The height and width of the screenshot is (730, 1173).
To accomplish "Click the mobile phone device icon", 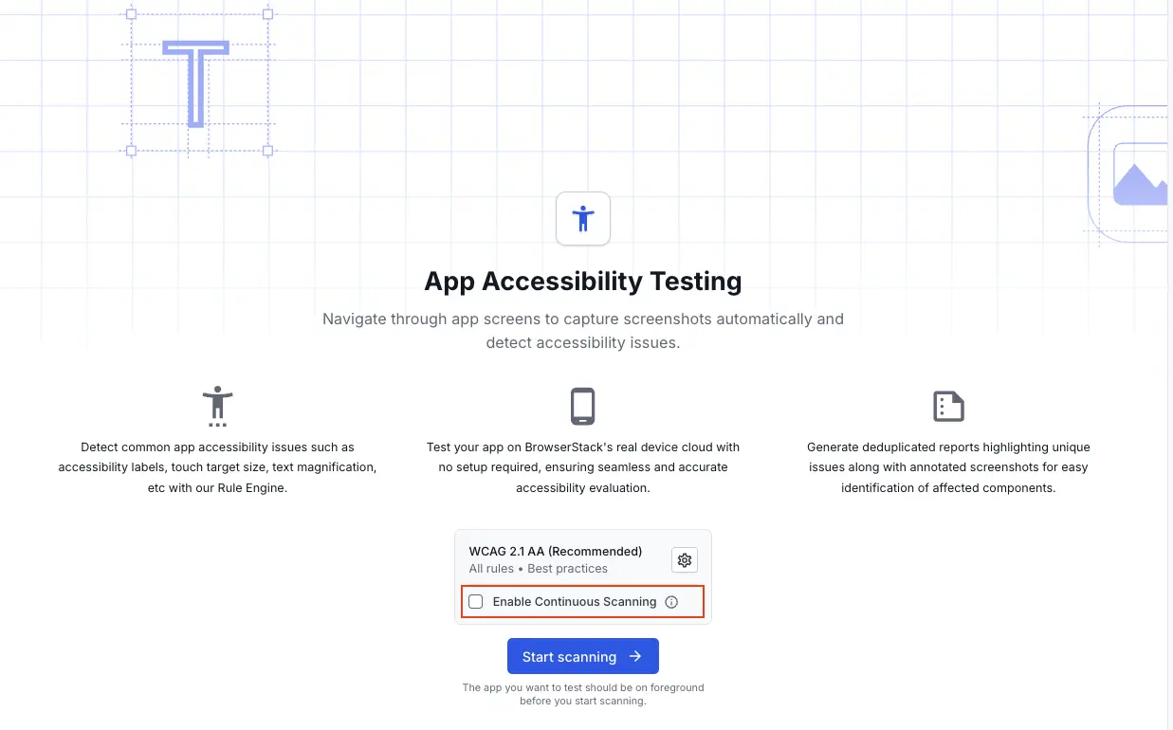I will pos(582,407).
